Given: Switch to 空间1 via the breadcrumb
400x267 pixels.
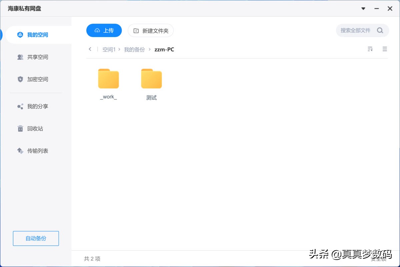Looking at the screenshot, I should coord(109,49).
